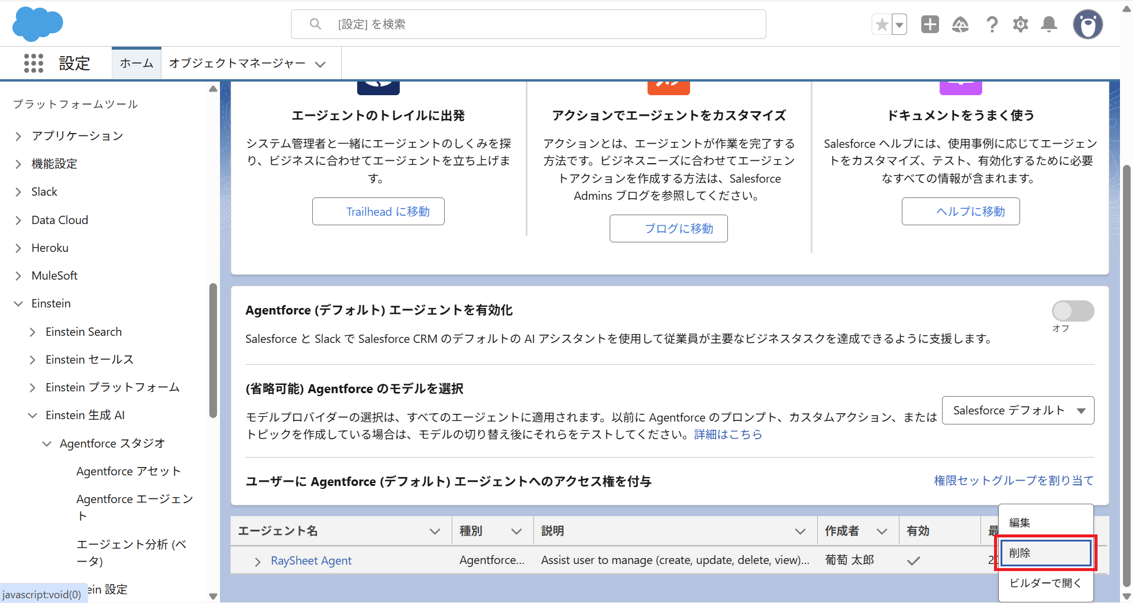Open the Trailhead guidance icon

[960, 24]
